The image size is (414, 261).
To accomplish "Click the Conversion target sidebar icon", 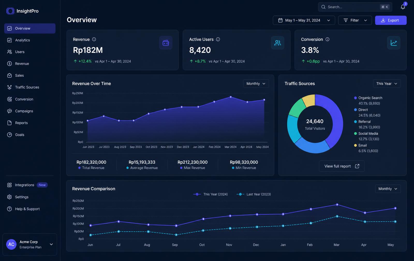I will pyautogui.click(x=10, y=99).
